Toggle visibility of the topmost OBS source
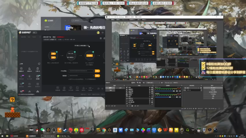 click(150, 87)
